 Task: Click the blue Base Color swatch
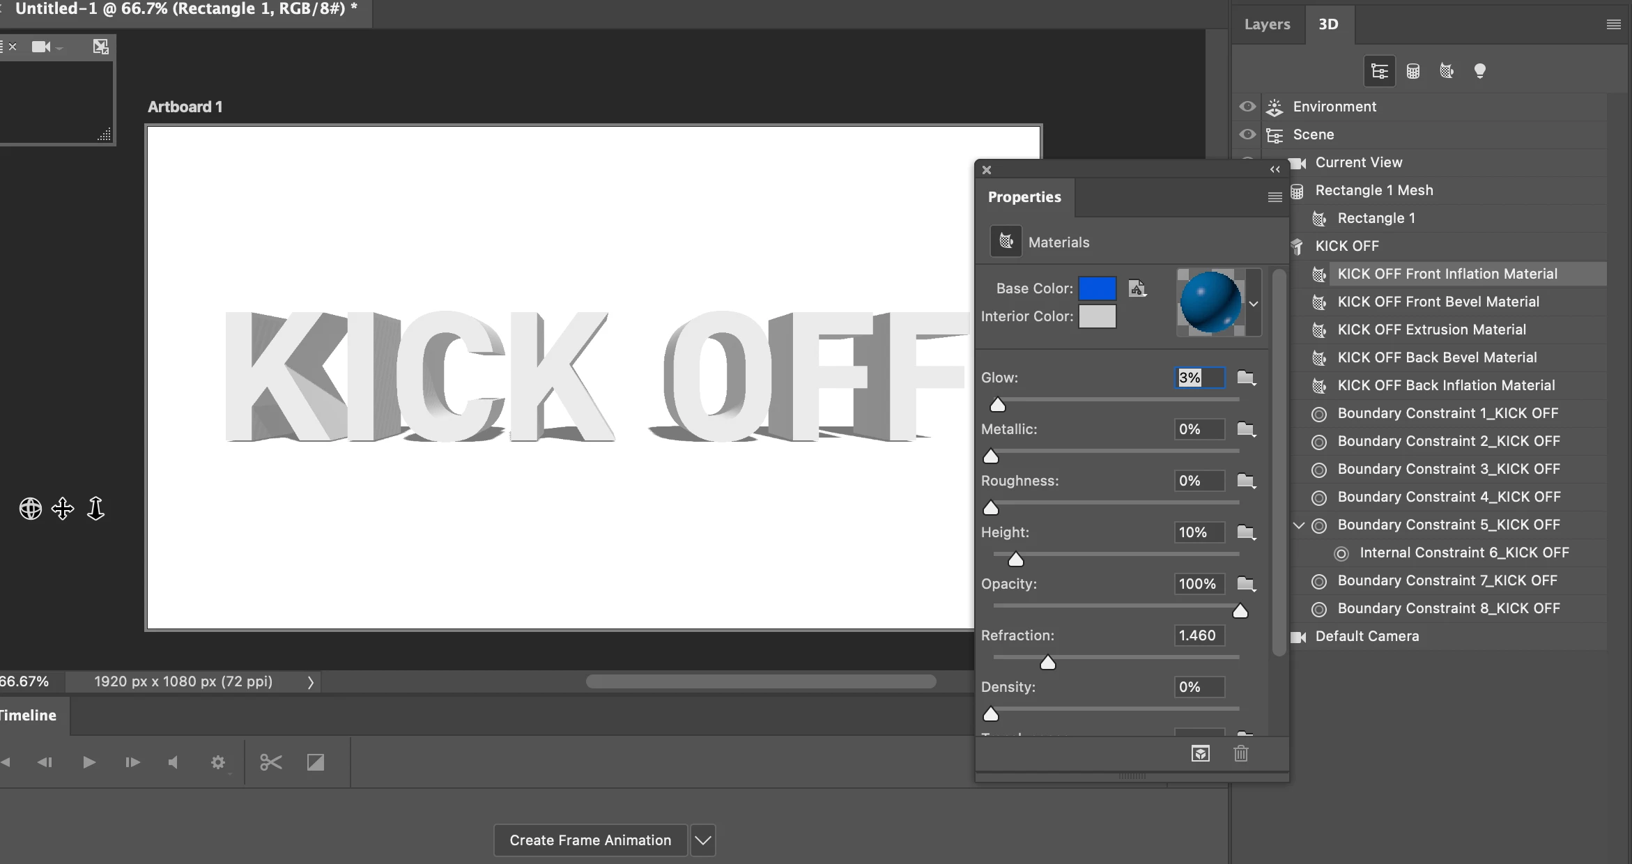click(x=1097, y=288)
